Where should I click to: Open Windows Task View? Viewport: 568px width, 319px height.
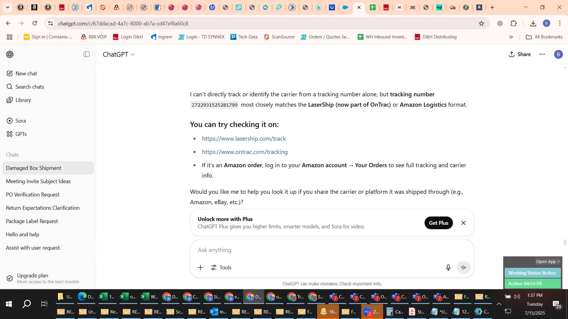click(x=44, y=304)
